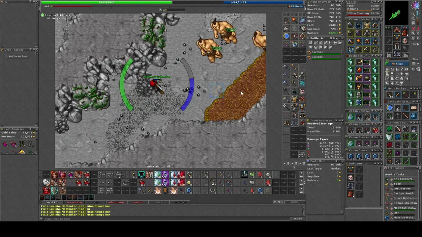This screenshot has height=237, width=422.
Task: Collapse the Kill Tracker panel
Action: click(x=417, y=168)
